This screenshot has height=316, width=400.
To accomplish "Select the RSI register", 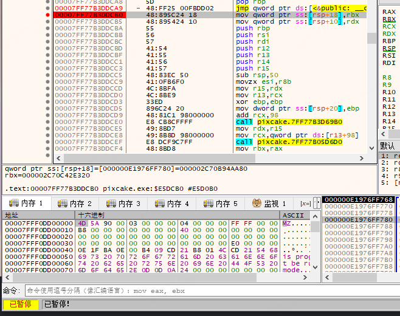I will point(389,55).
